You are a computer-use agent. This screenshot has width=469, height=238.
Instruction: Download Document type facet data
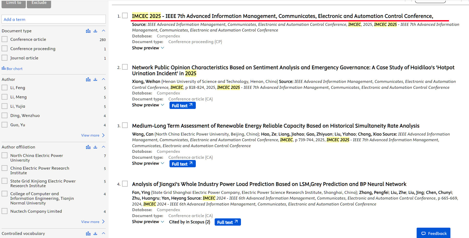(x=95, y=31)
